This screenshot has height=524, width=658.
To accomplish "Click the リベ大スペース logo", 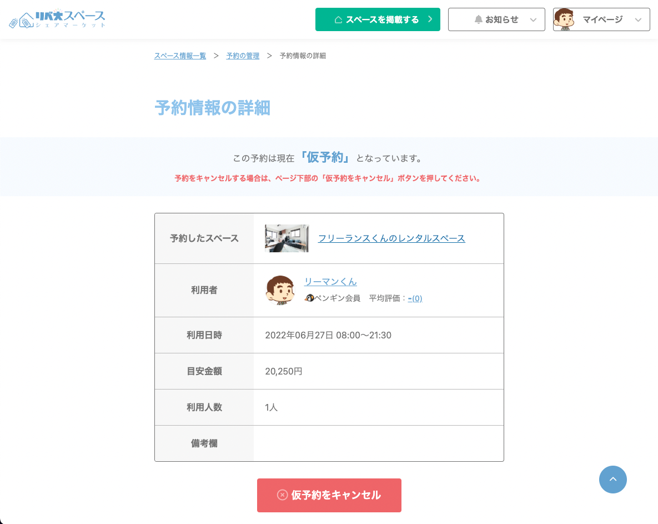I will point(57,19).
